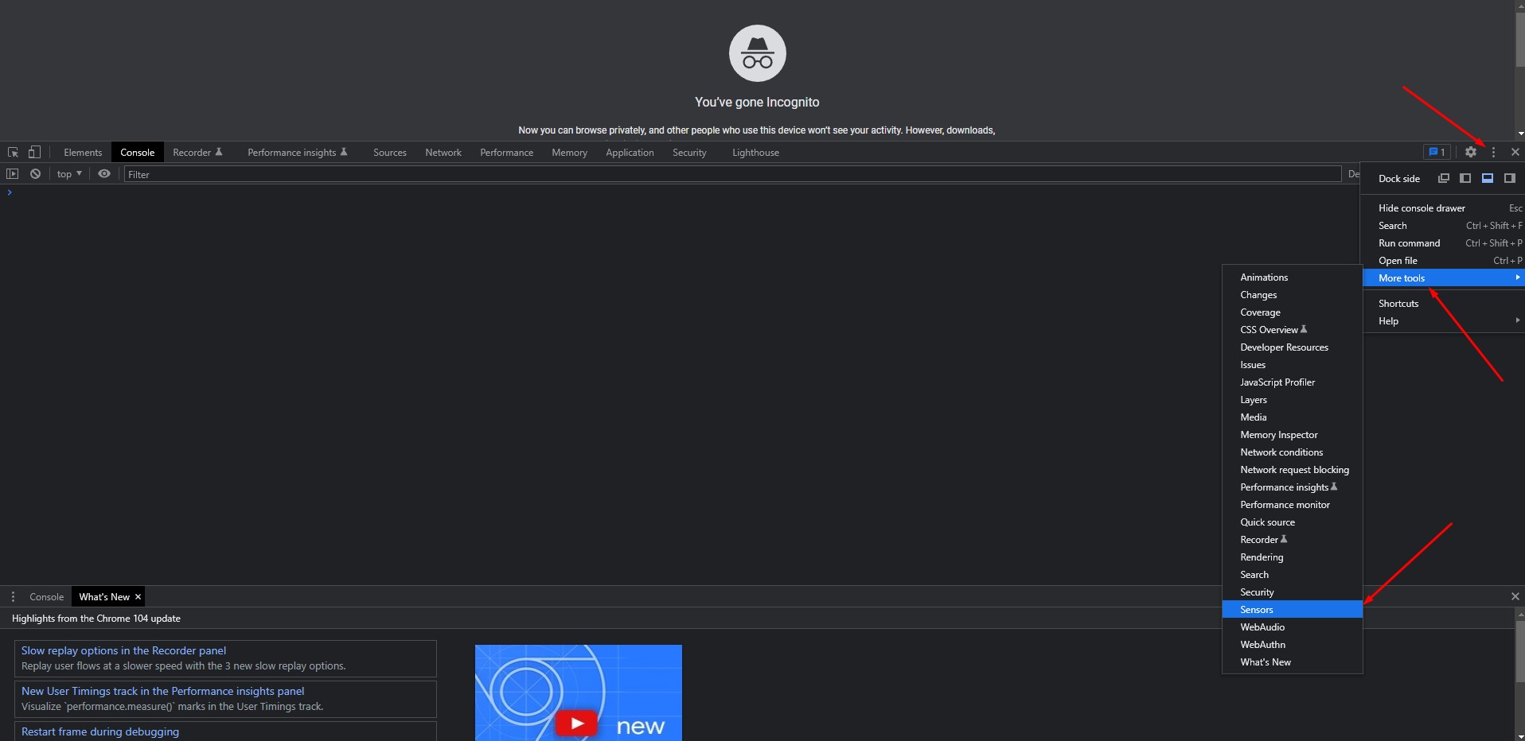Select Network conditions from More tools
This screenshot has width=1525, height=741.
pos(1293,452)
